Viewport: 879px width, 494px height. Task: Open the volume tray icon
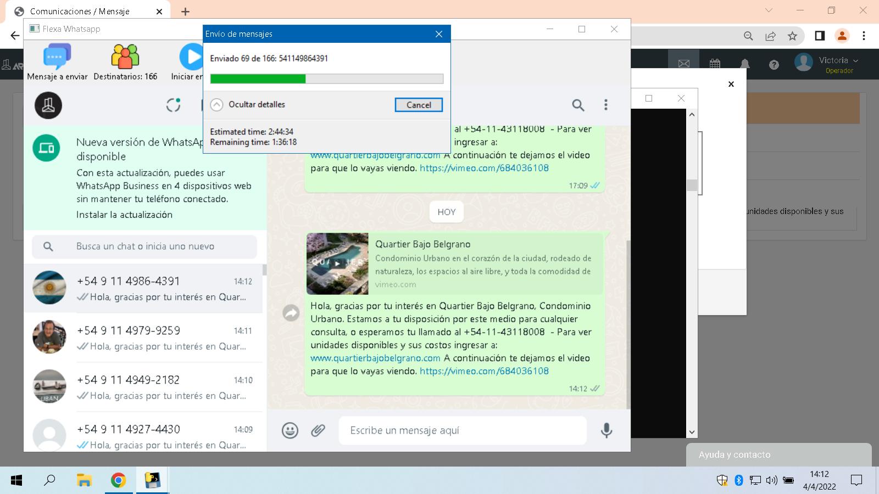pos(771,480)
